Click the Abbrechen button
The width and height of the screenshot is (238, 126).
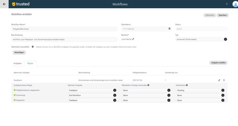click(x=210, y=15)
